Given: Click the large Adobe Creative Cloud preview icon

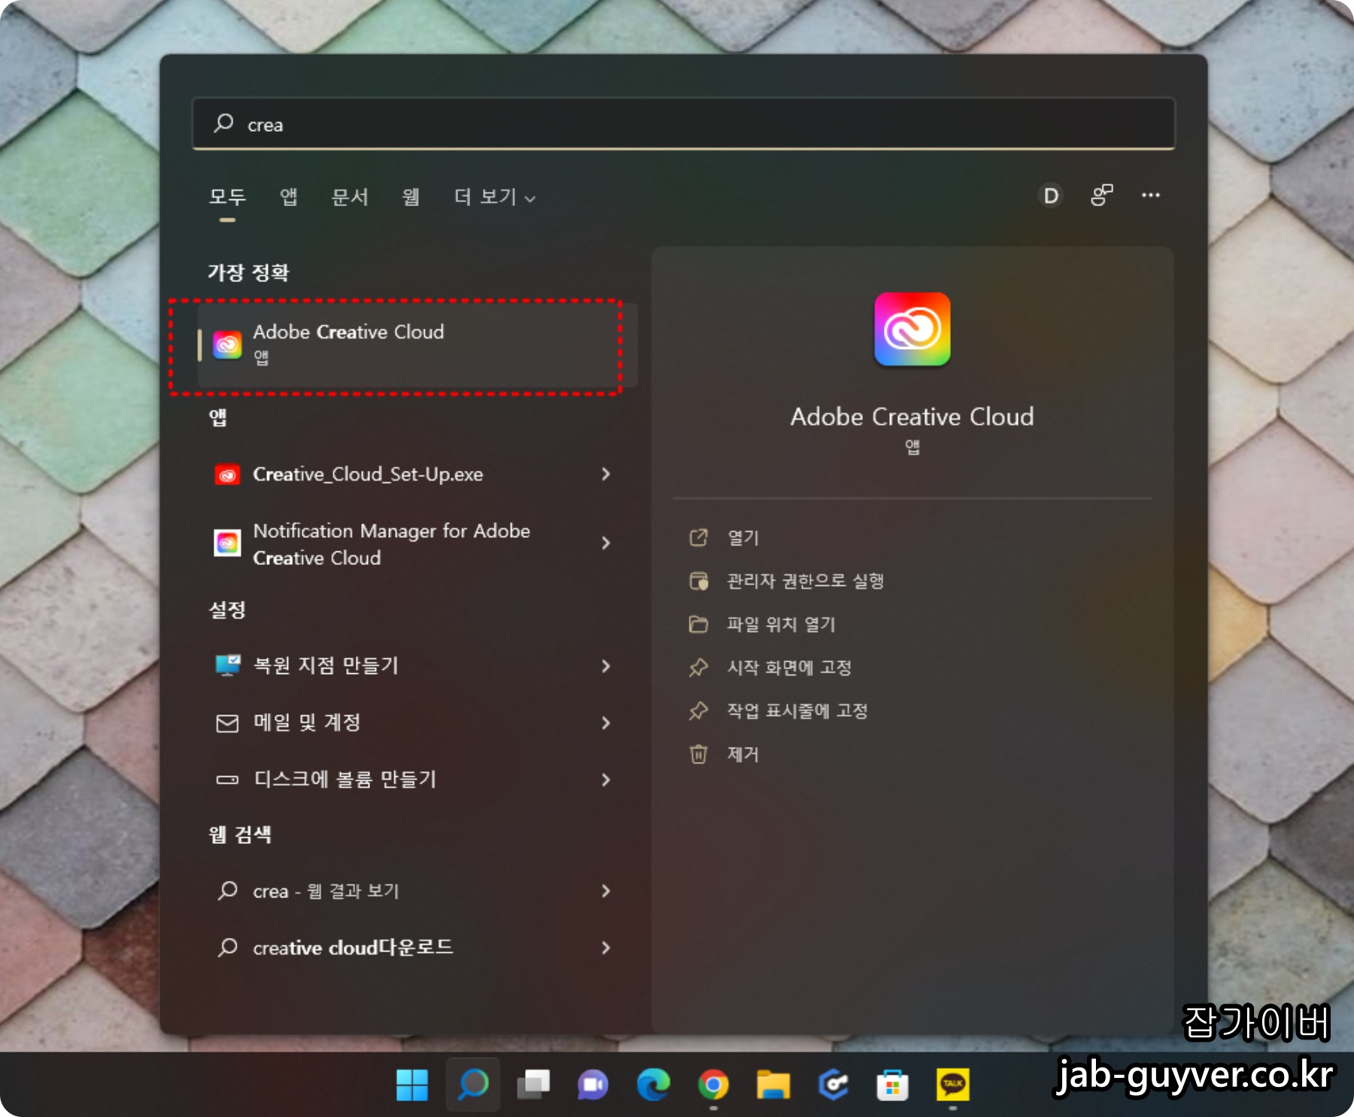Looking at the screenshot, I should click(x=912, y=329).
